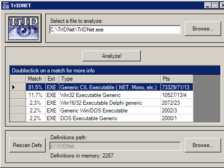Click the grid's top-left select-all header cell
This screenshot has height=168, width=224.
tap(18, 79)
